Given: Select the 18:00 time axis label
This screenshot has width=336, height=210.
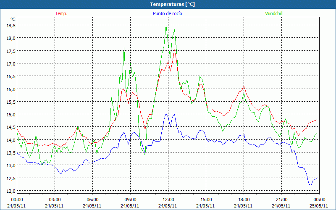Looking at the screenshot, I should click(244, 199).
